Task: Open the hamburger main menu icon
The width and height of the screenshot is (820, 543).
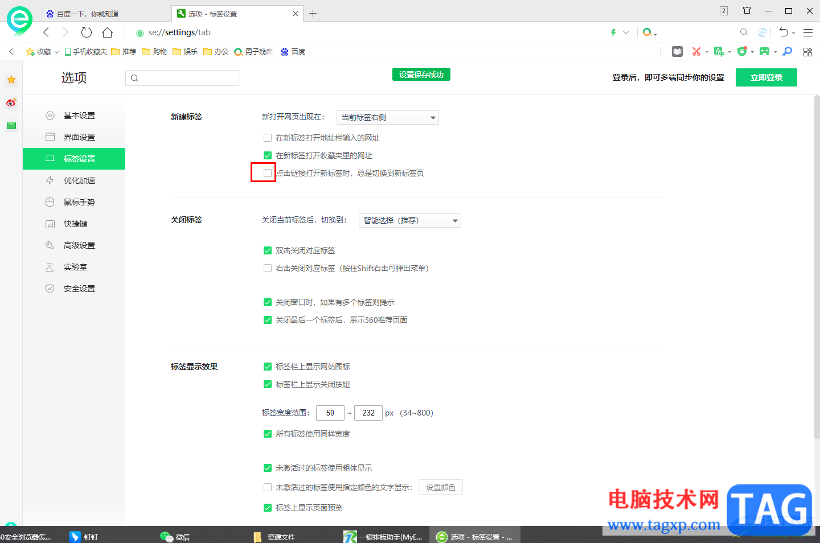Action: click(x=808, y=32)
